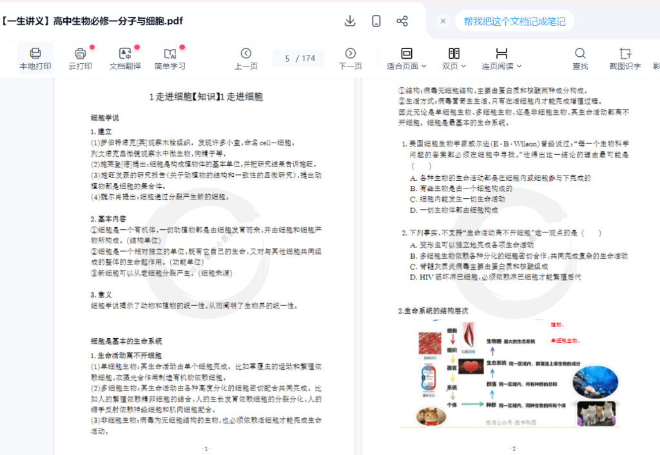Click the 生态系统 label in the hierarchy diagram

[x=496, y=363]
